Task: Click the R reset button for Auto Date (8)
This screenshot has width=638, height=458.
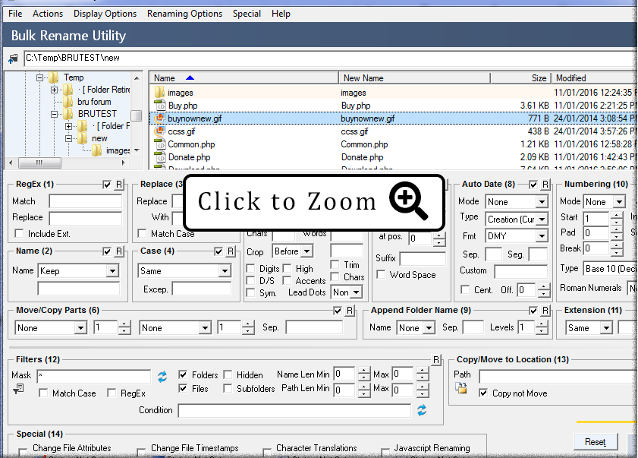Action: pyautogui.click(x=545, y=185)
